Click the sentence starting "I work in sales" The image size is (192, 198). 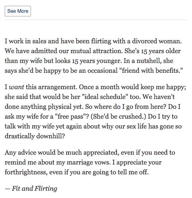coord(93,41)
